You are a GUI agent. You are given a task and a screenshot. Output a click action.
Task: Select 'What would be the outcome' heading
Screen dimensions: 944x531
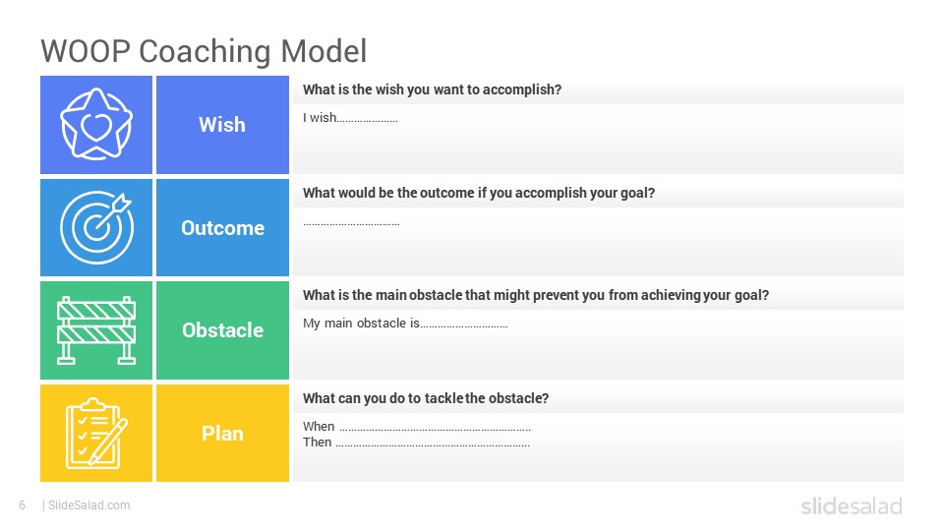[479, 193]
